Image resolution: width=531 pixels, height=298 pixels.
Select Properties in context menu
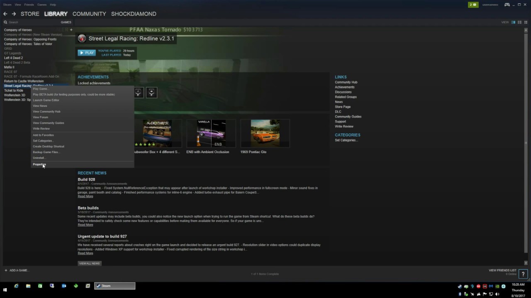[83, 164]
